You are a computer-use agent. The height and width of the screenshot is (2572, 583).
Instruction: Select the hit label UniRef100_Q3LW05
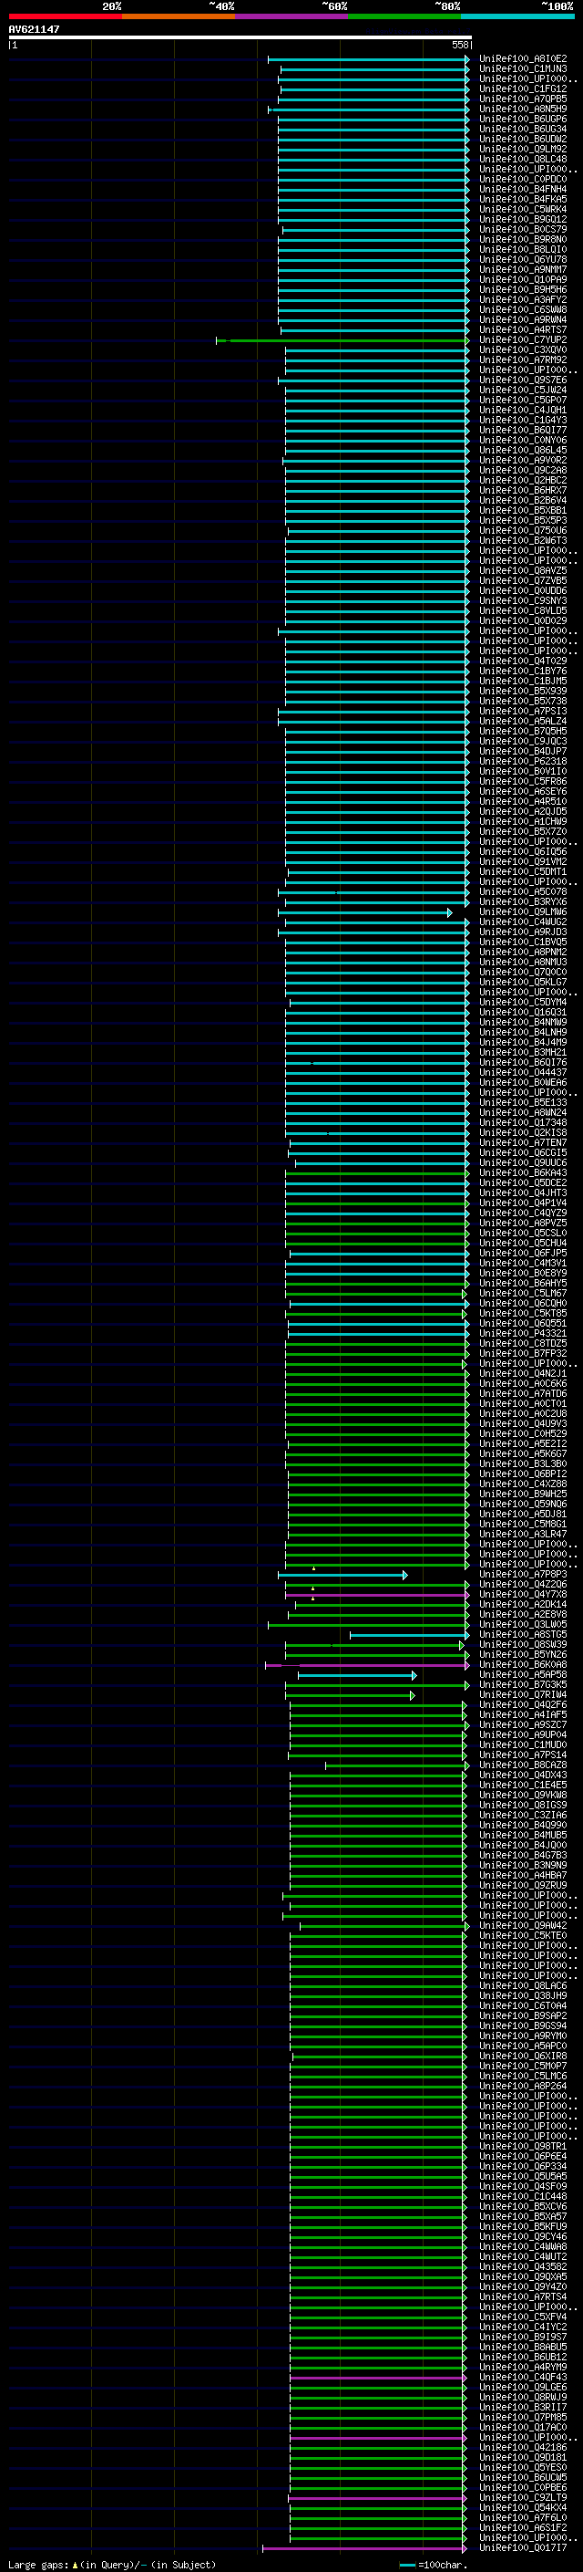[523, 1624]
